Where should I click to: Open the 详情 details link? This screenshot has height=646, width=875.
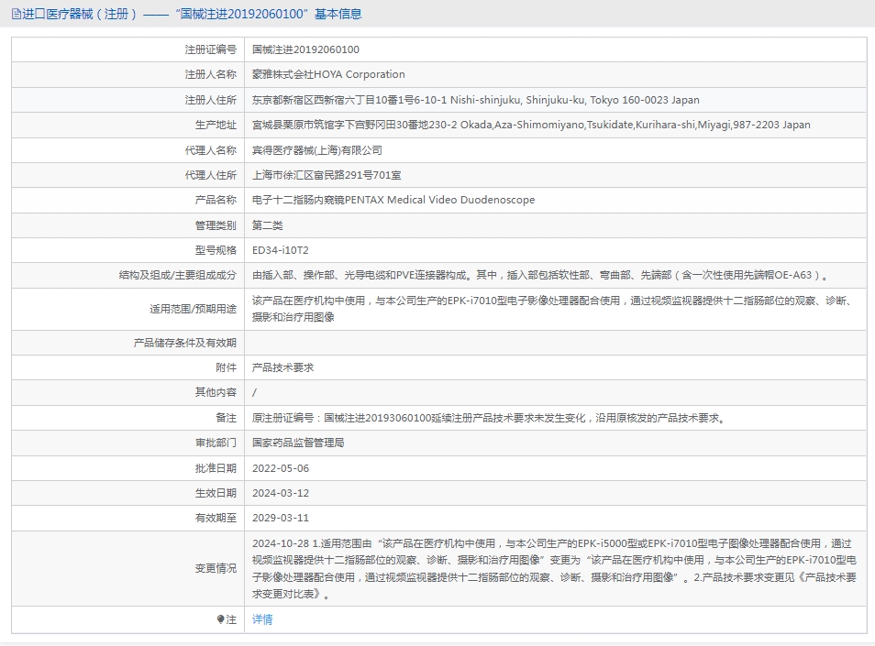coord(262,619)
